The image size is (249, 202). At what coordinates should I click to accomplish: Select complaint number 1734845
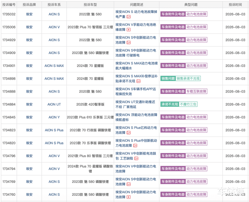click(9, 117)
